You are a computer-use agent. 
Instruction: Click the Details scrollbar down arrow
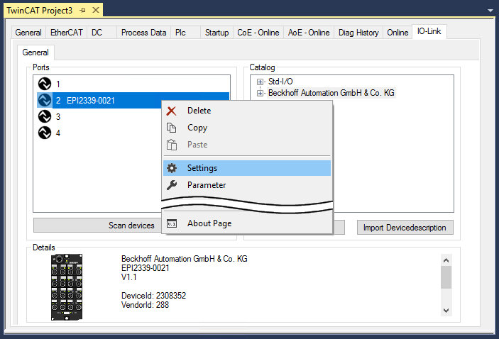tap(446, 311)
